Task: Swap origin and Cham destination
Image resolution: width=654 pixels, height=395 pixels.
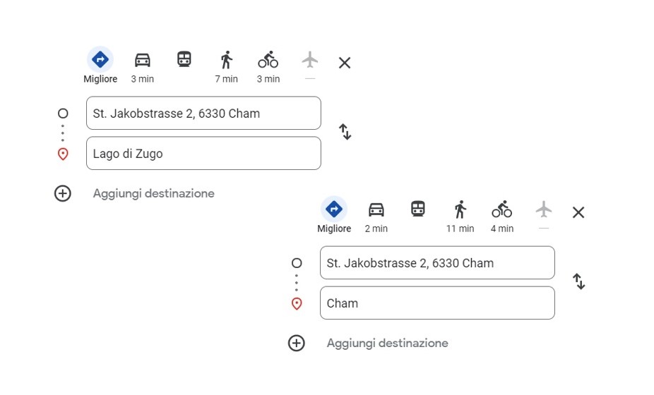Action: [578, 281]
